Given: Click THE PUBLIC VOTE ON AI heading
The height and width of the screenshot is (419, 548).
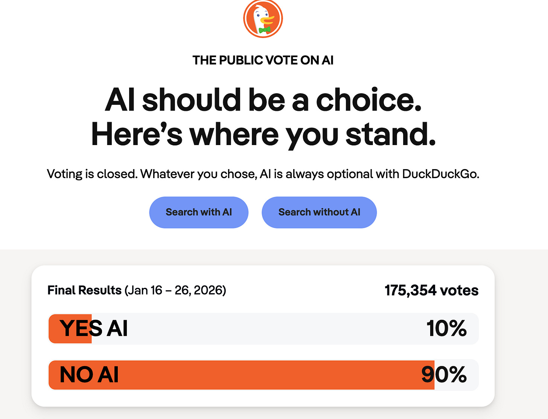Looking at the screenshot, I should coord(263,61).
